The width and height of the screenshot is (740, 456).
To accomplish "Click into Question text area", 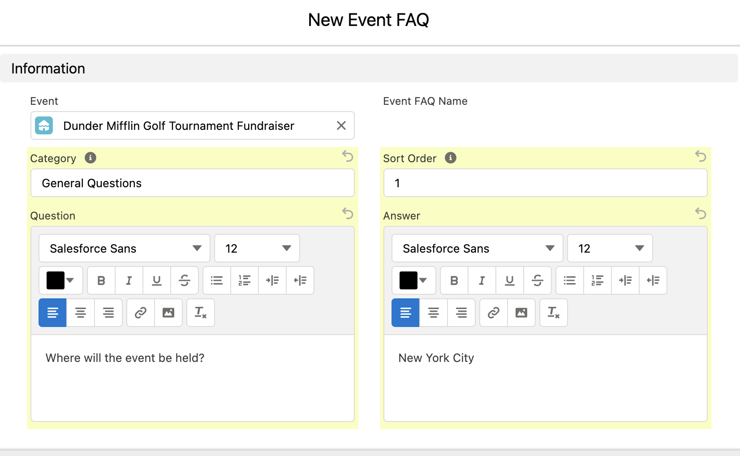I will [x=193, y=378].
